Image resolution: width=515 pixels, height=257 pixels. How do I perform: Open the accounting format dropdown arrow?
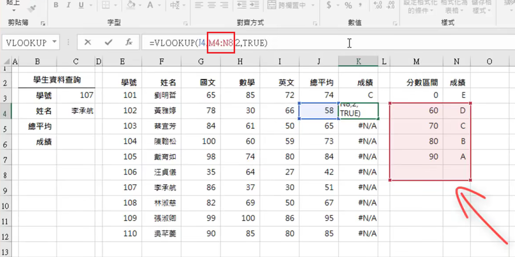click(338, 5)
